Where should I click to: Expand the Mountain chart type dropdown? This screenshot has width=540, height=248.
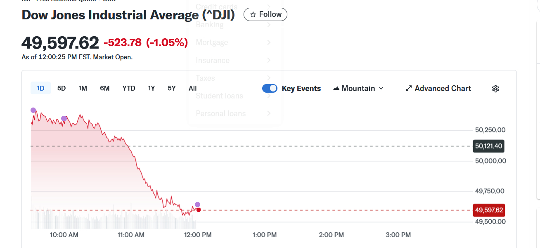[381, 89]
